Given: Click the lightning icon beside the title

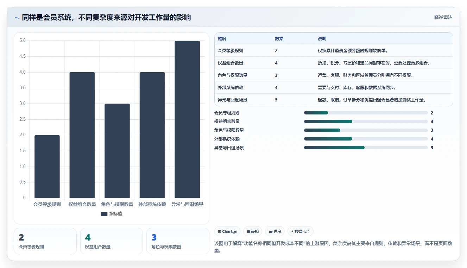Looking at the screenshot, I should [17, 18].
